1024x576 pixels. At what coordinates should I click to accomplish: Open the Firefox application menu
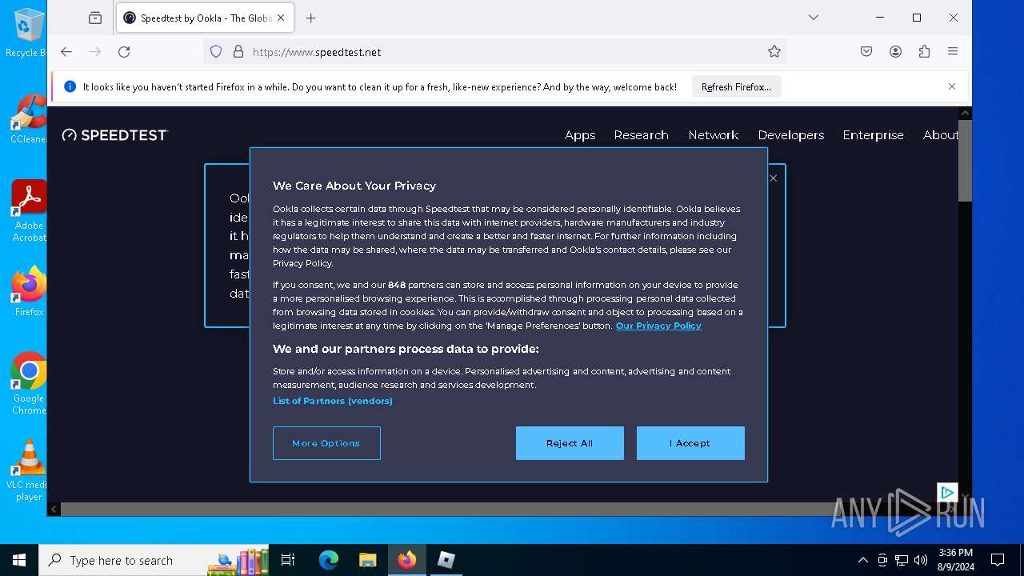tap(953, 51)
